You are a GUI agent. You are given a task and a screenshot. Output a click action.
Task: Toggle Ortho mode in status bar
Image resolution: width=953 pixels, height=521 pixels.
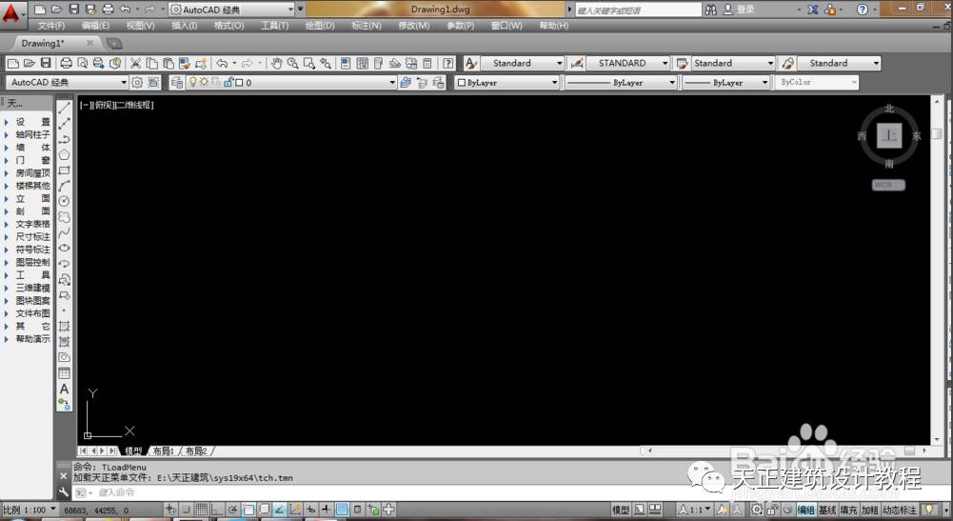click(x=217, y=510)
